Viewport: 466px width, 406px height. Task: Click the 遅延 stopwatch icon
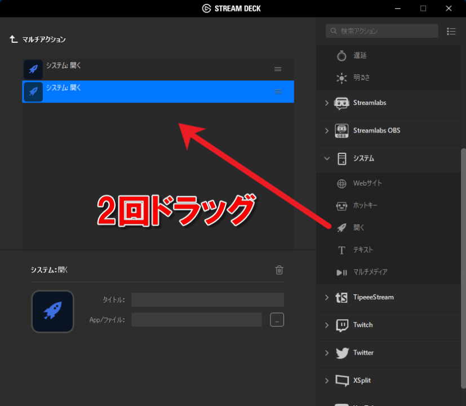tap(341, 55)
